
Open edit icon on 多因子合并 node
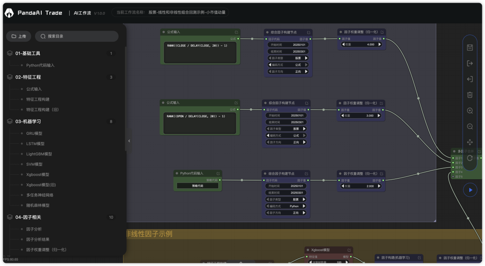[479, 151]
